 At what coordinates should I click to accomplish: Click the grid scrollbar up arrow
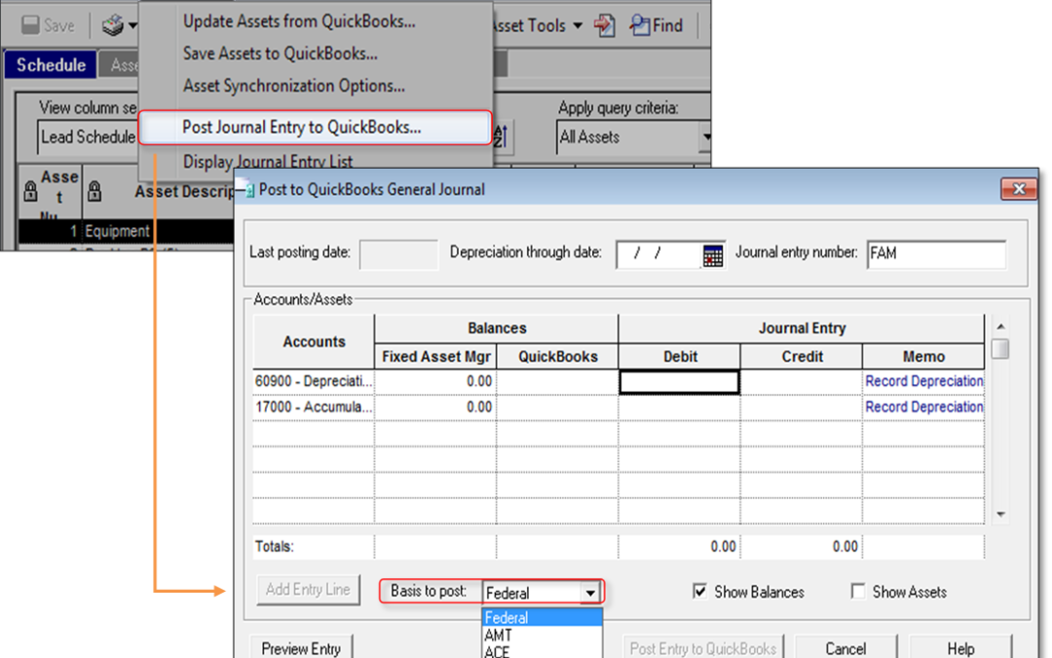pos(1000,327)
